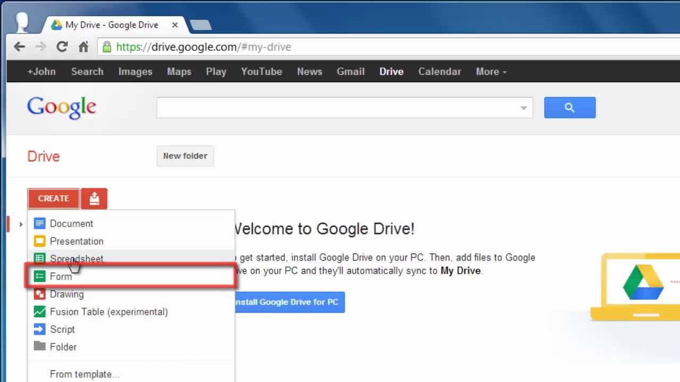
Task: Click the red CREATE button
Action: coord(54,198)
